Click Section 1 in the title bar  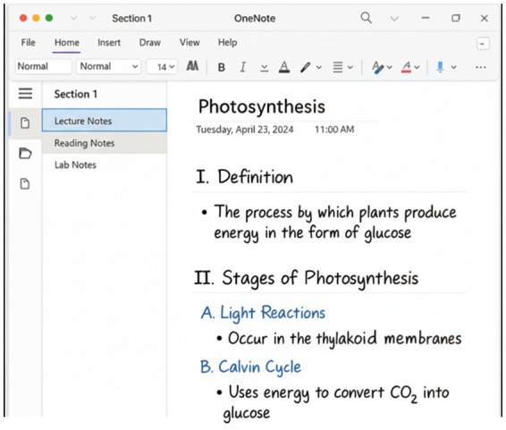tap(131, 19)
